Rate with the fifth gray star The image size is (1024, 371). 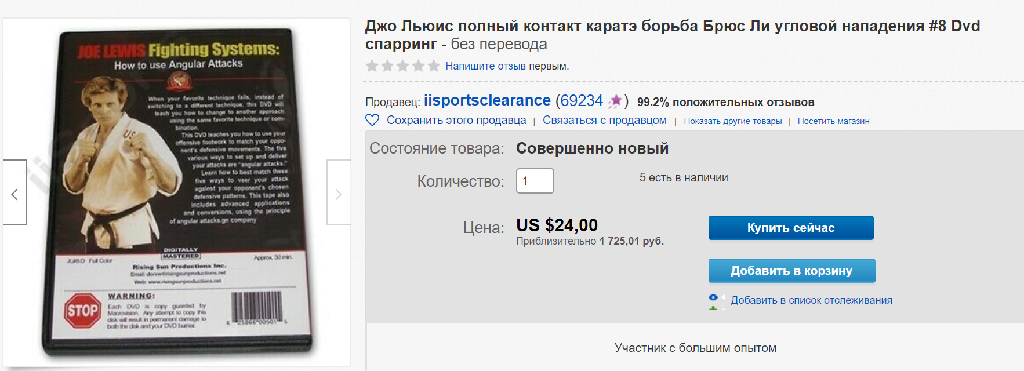pyautogui.click(x=434, y=66)
